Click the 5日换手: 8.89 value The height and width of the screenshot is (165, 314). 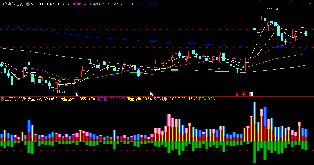[x=165, y=99]
